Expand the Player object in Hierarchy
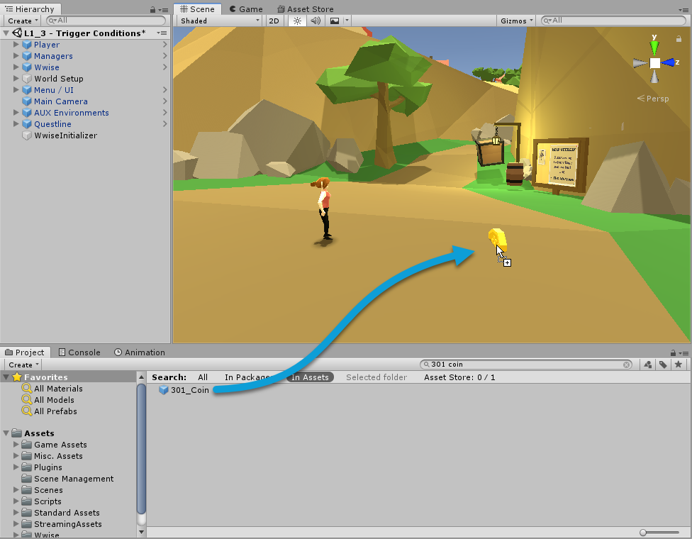692x539 pixels. coord(17,45)
